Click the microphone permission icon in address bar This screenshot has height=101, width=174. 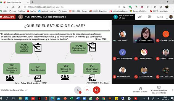(x=119, y=7)
